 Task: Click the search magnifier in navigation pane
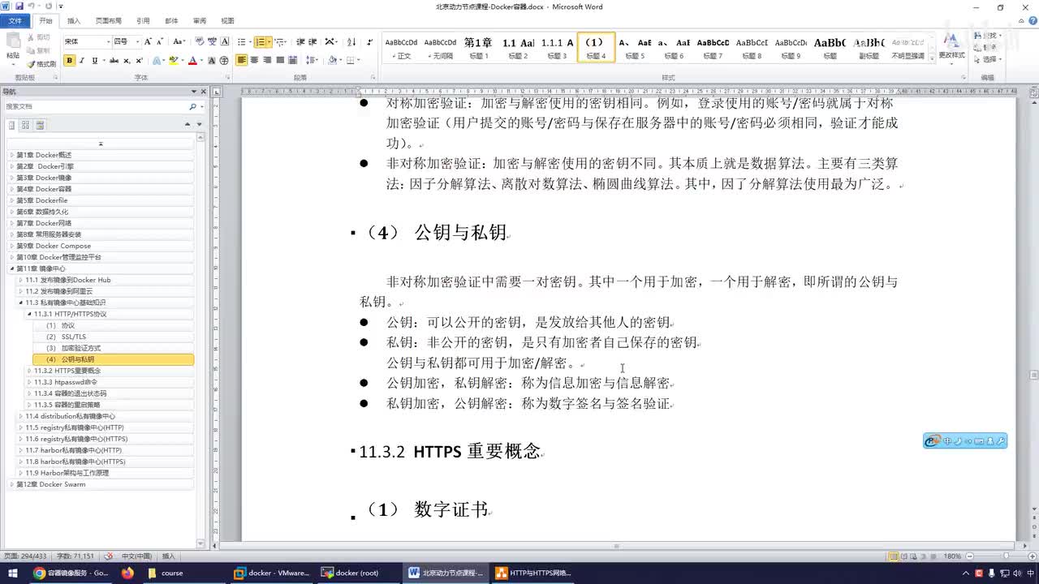pos(193,106)
